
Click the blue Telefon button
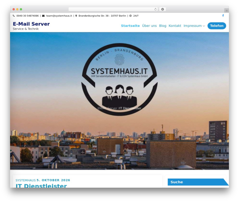[x=217, y=26]
